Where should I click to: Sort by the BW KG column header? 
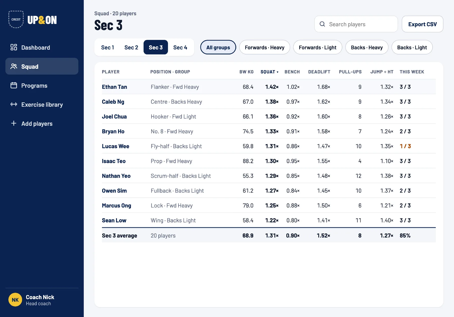(x=246, y=72)
